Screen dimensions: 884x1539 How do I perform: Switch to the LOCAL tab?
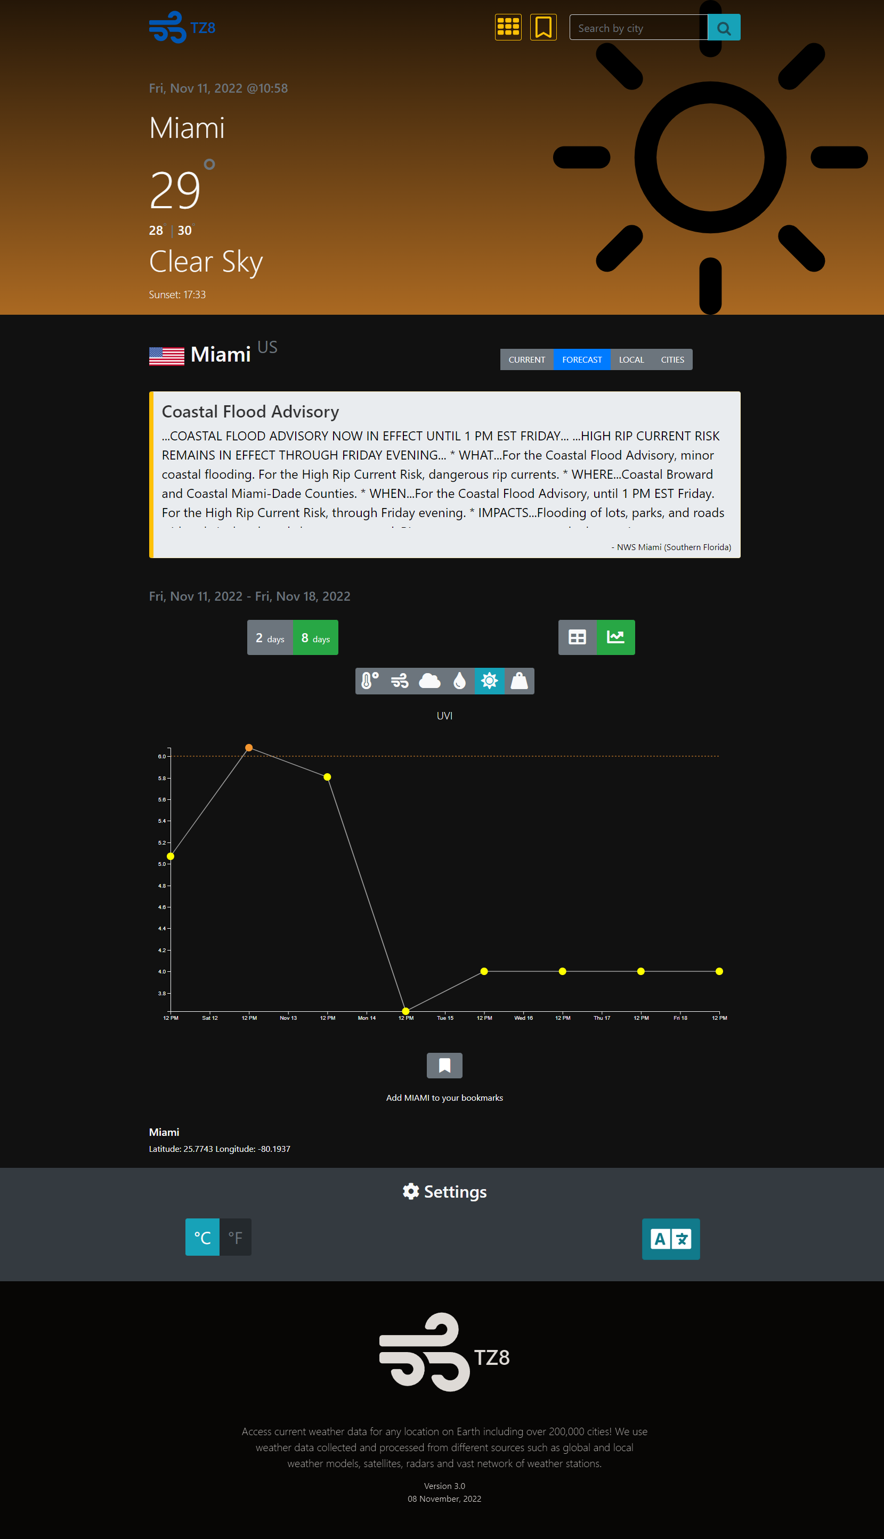click(x=631, y=359)
